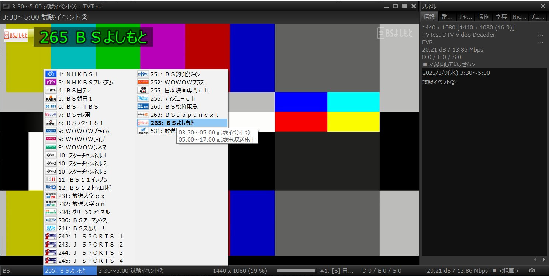Adjust the status bar volume slider

pyautogui.click(x=296, y=271)
